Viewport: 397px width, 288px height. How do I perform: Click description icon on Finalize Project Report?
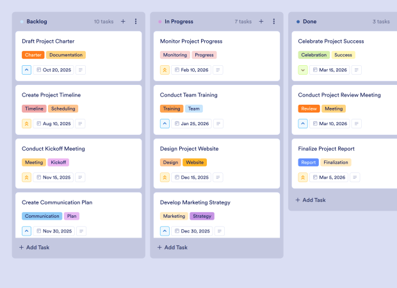[355, 178]
